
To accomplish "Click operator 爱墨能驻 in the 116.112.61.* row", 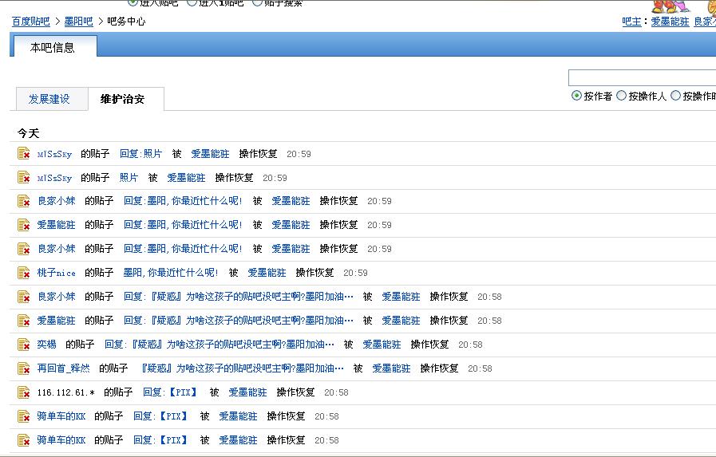I will [247, 392].
